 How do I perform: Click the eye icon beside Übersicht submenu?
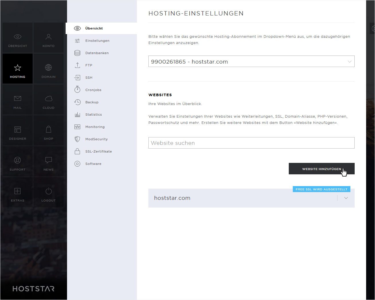[x=77, y=28]
